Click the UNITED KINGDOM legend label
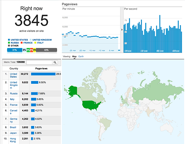The width and height of the screenshot is (185, 144). [42, 40]
